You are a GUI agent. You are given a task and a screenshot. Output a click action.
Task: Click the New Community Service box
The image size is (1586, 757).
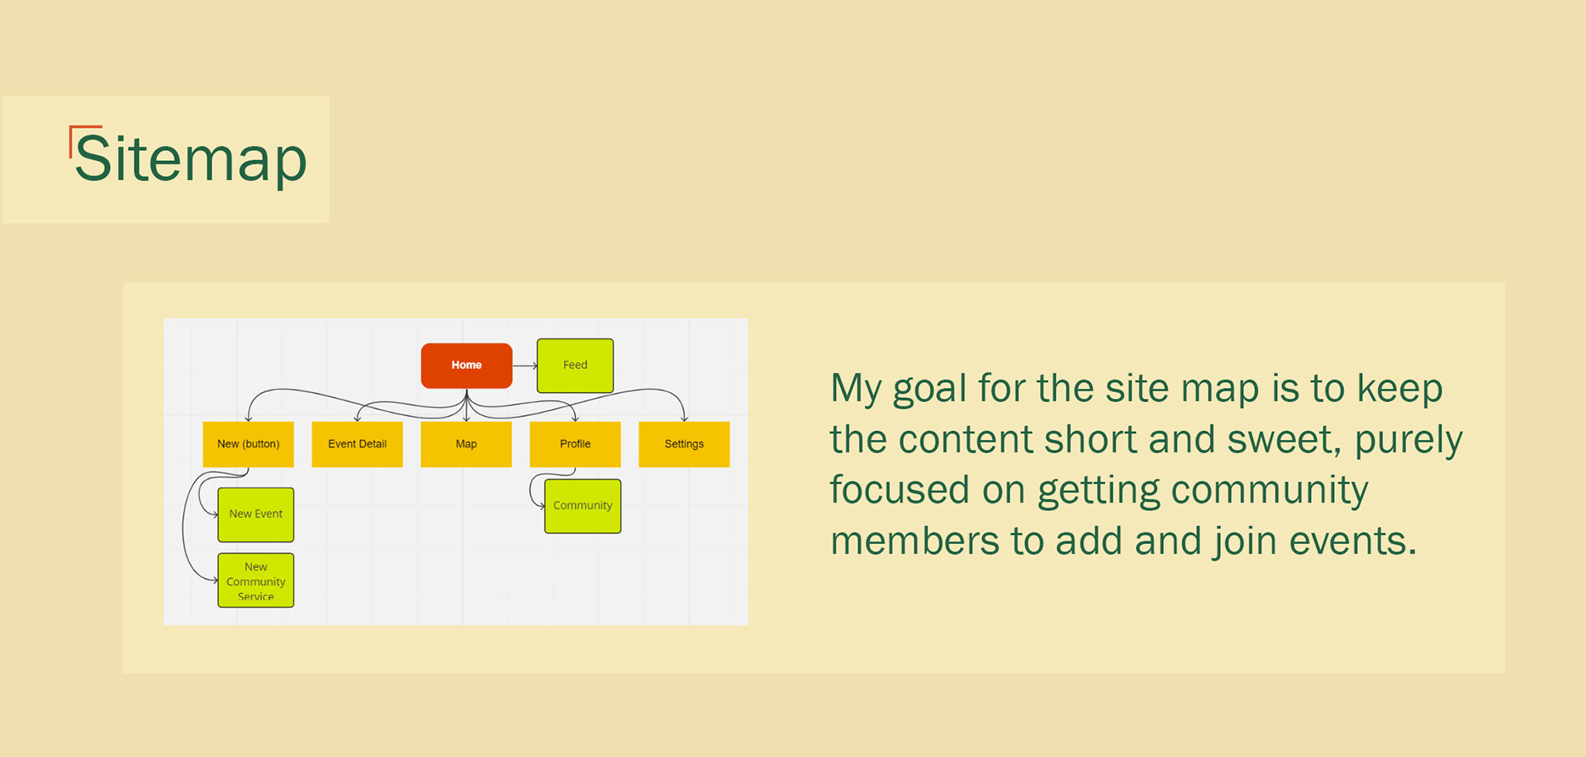click(255, 580)
